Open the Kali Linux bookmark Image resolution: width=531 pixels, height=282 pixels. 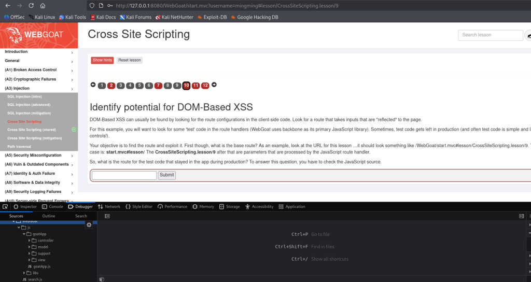point(42,17)
